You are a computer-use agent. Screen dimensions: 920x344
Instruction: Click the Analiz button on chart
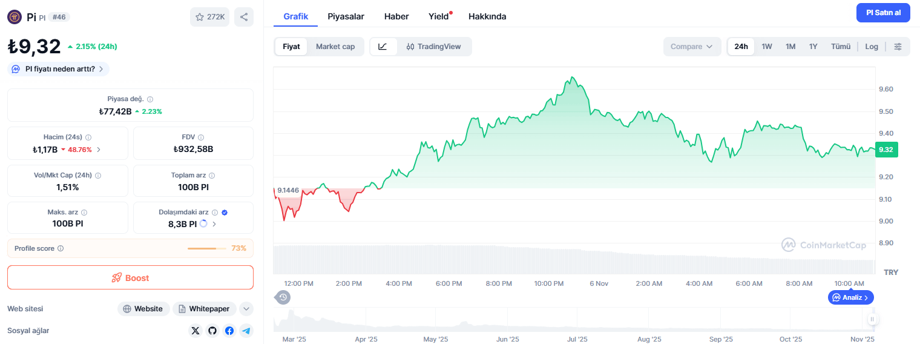coord(851,297)
